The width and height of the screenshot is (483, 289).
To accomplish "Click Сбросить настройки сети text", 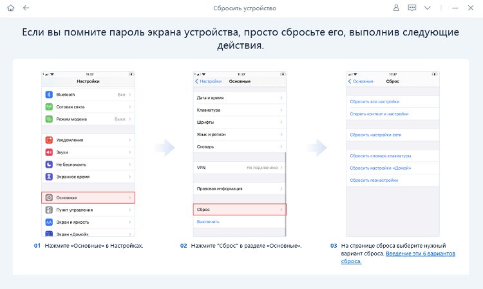I will pos(375,135).
